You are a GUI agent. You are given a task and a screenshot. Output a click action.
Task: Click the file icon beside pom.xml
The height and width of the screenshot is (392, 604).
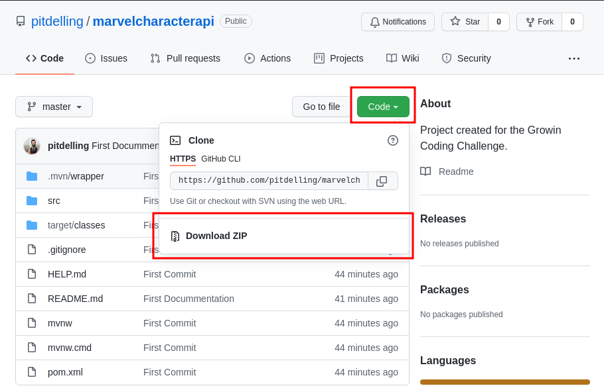coord(32,372)
